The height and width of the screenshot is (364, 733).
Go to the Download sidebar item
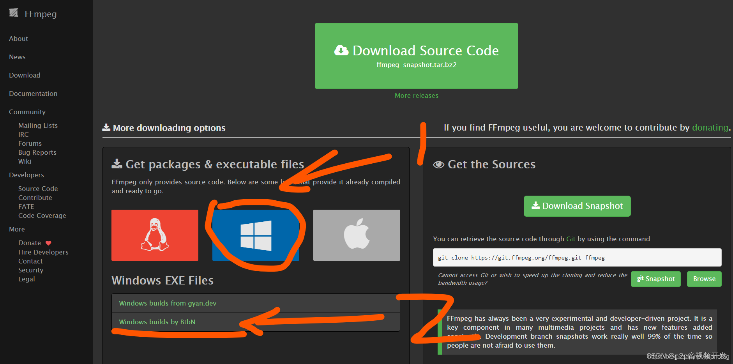pyautogui.click(x=25, y=75)
